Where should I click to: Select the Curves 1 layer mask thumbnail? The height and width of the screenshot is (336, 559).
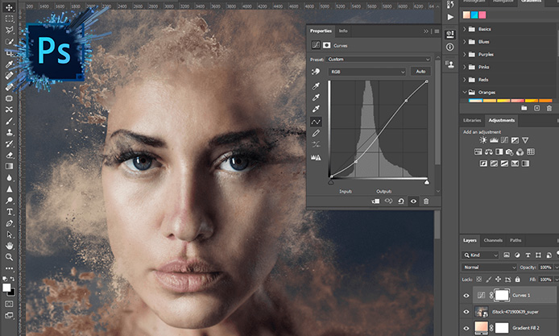502,296
